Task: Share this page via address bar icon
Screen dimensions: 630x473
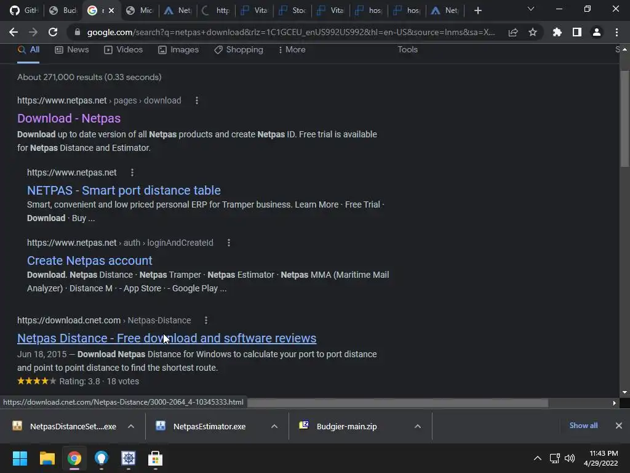Action: tap(513, 32)
